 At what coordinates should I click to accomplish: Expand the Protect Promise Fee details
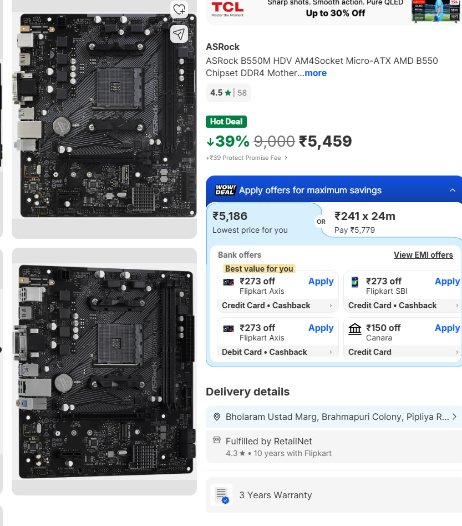pos(286,158)
